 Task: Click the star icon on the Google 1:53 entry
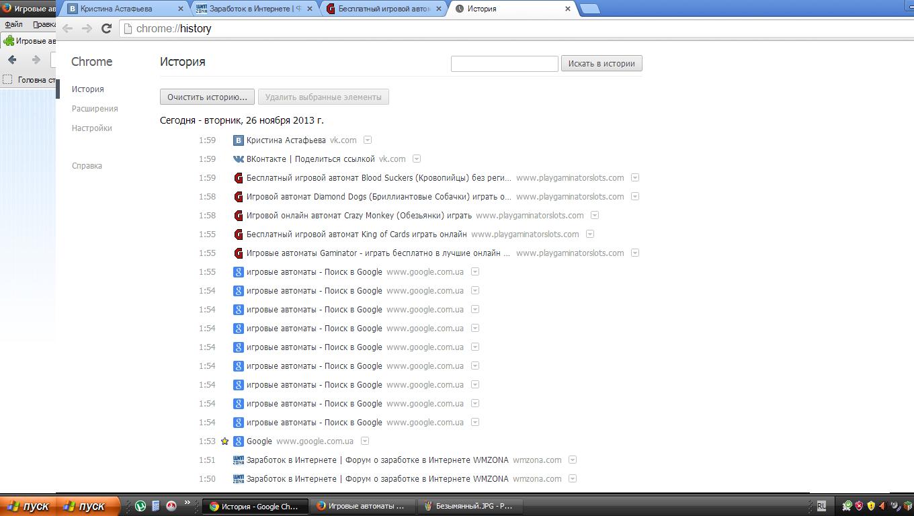tap(224, 441)
